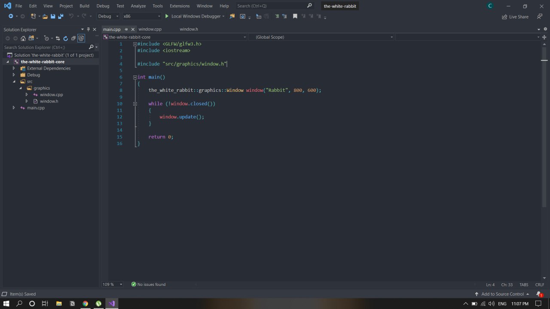The height and width of the screenshot is (309, 550).
Task: Switch to the window.h tab
Action: tap(189, 29)
